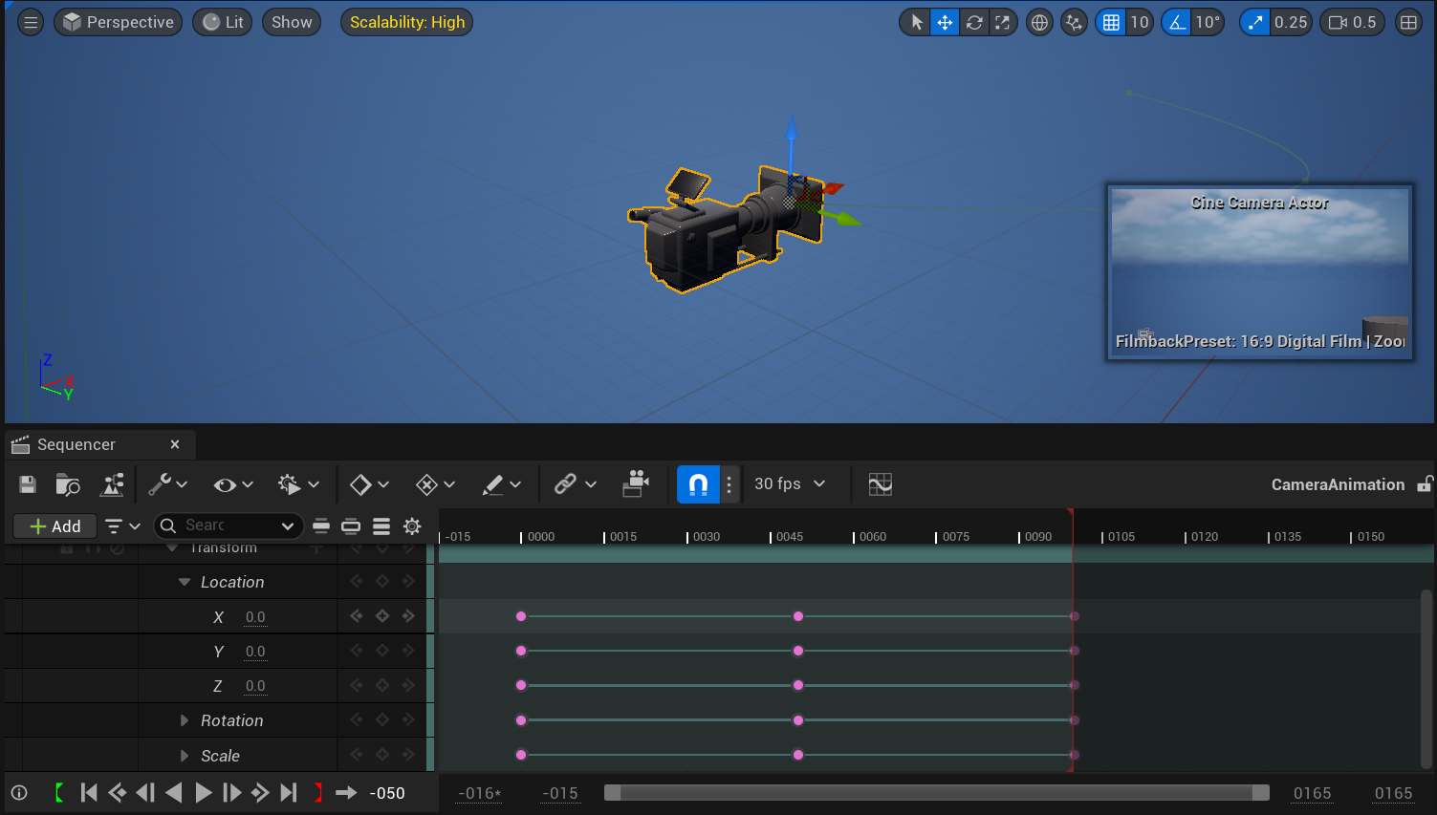The width and height of the screenshot is (1437, 815).
Task: Open the 30 fps frame rate dropdown
Action: coord(790,483)
